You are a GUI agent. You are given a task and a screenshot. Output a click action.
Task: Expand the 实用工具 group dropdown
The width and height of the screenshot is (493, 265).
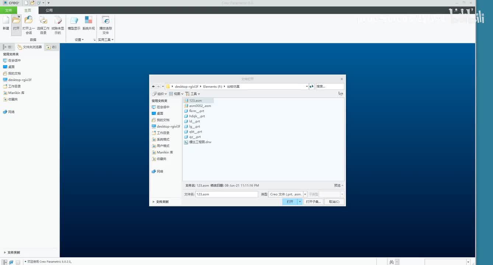click(x=106, y=40)
